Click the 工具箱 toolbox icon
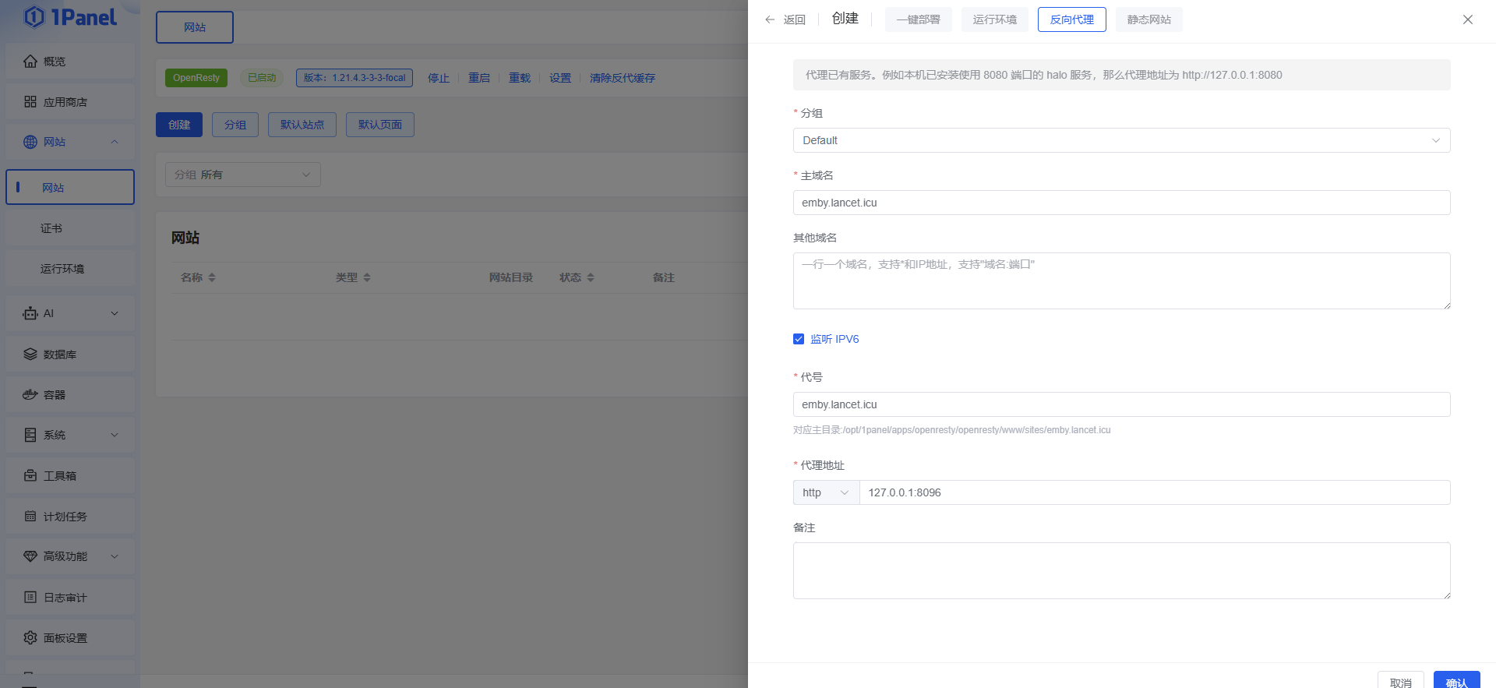Screen dimensions: 1496x688 (x=30, y=476)
